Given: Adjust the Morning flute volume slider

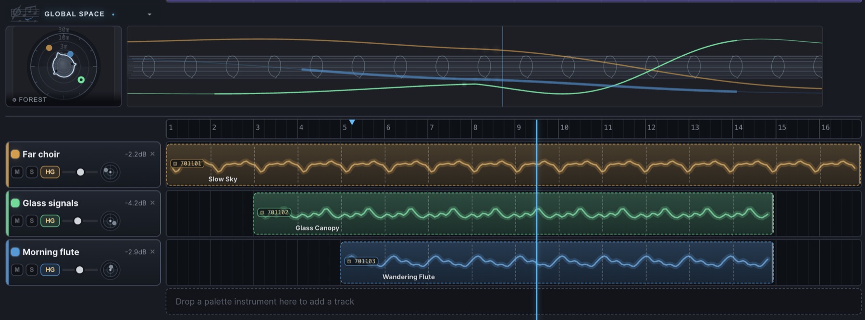Looking at the screenshot, I should pos(80,270).
